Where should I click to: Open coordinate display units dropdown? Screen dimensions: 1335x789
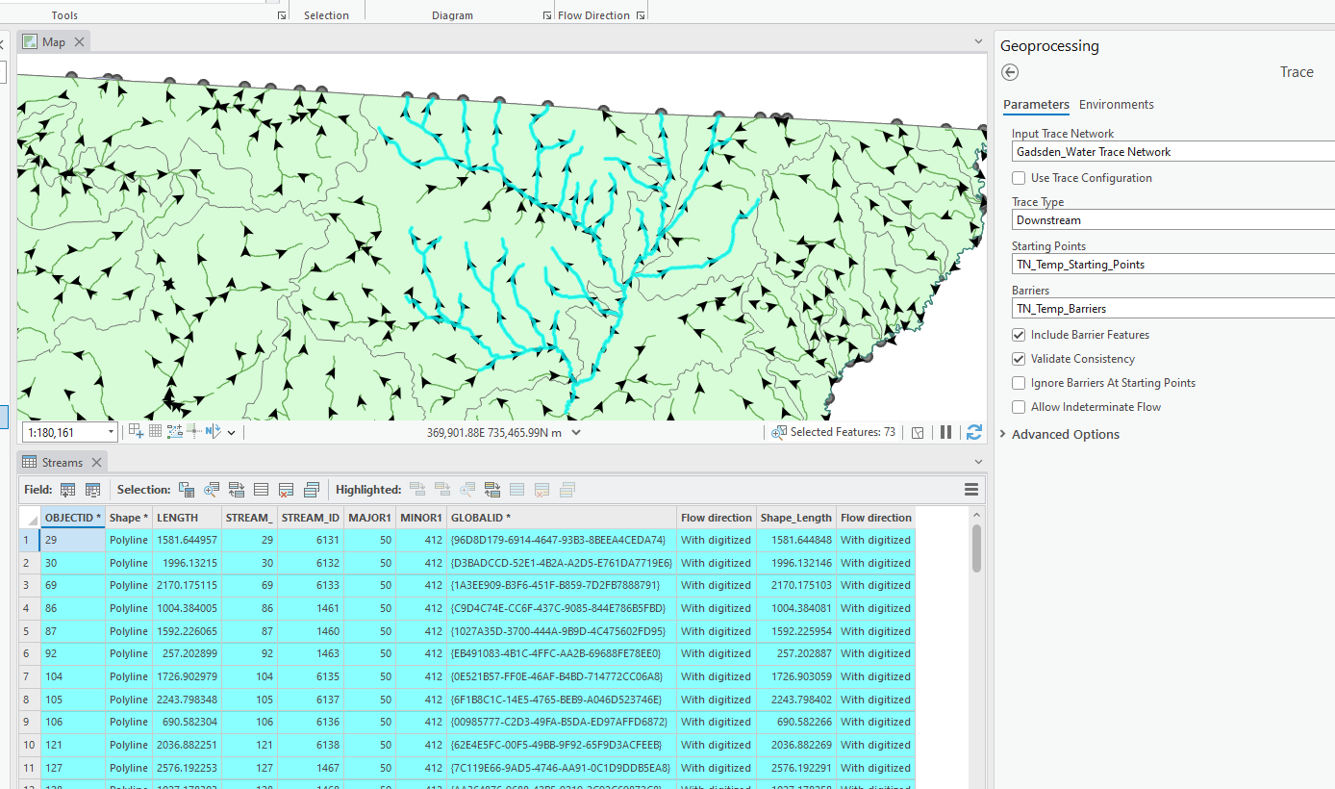click(576, 433)
